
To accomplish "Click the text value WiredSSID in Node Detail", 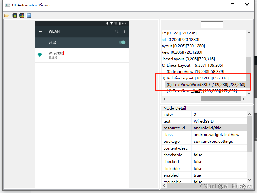I will click(204, 121).
